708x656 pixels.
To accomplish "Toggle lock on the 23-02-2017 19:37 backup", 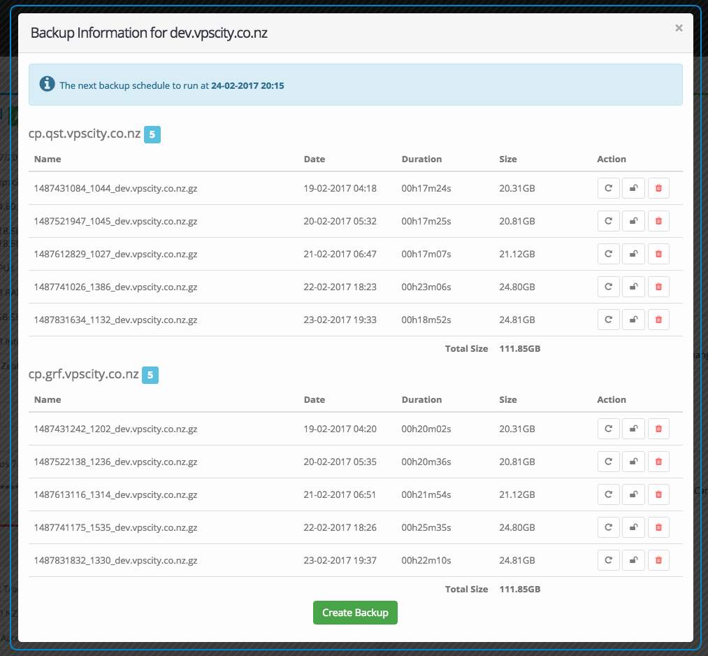I will tap(633, 560).
